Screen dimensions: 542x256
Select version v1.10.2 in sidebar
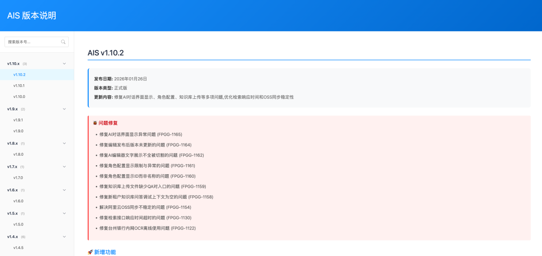(20, 75)
